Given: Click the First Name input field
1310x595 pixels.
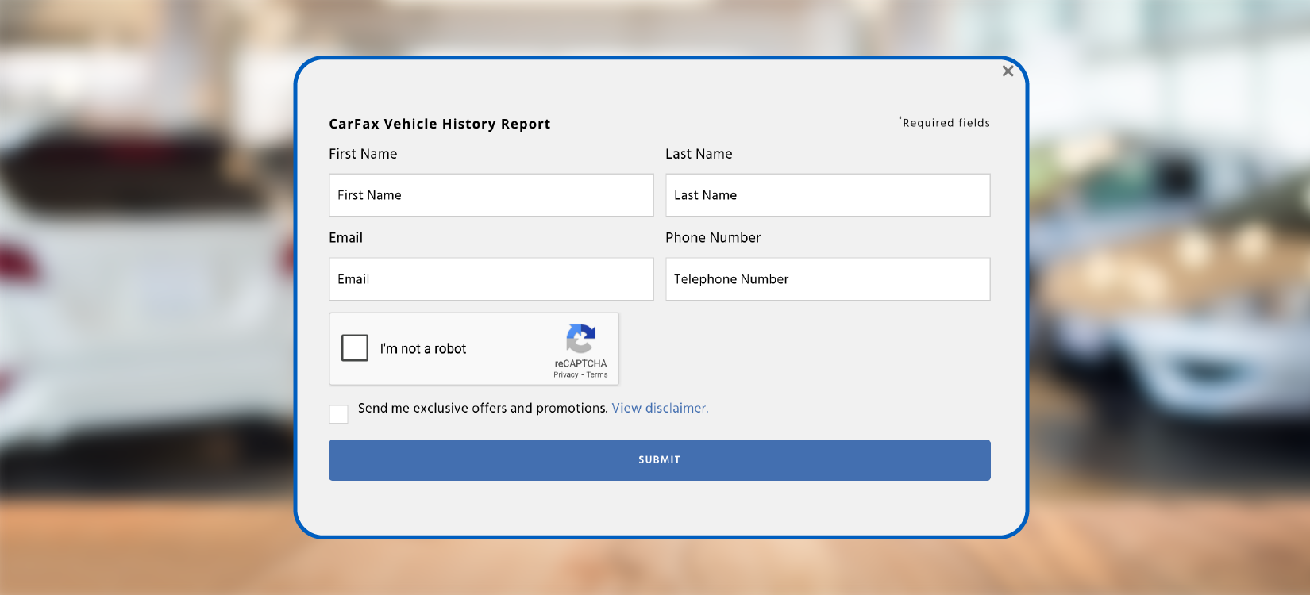Looking at the screenshot, I should pyautogui.click(x=491, y=195).
